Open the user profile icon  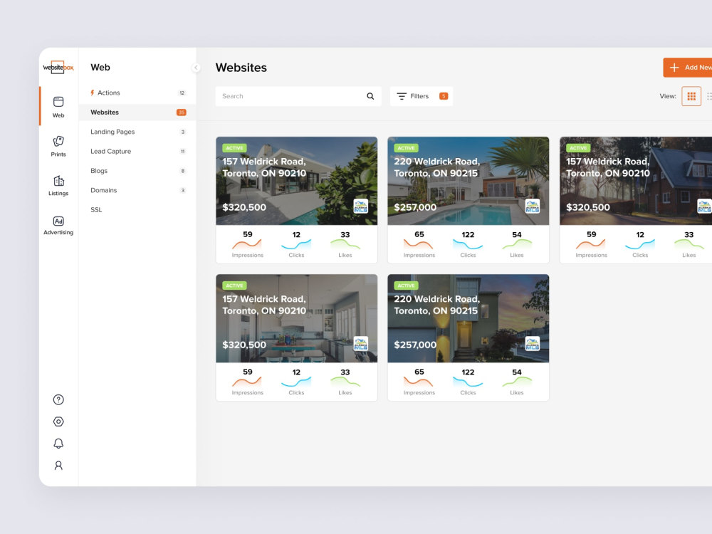(x=58, y=466)
